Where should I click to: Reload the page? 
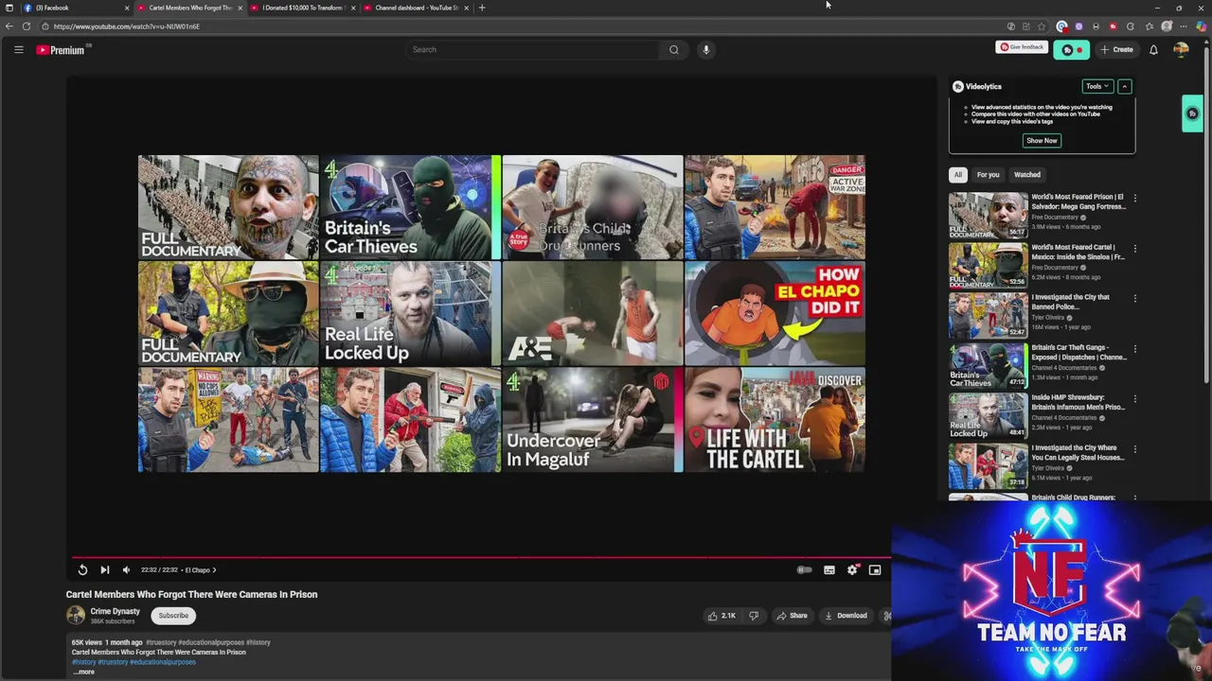coord(27,26)
